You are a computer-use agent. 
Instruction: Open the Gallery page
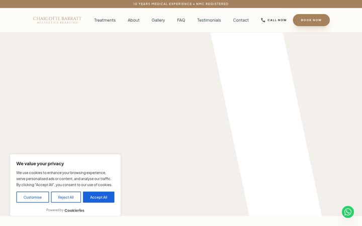coord(158,20)
